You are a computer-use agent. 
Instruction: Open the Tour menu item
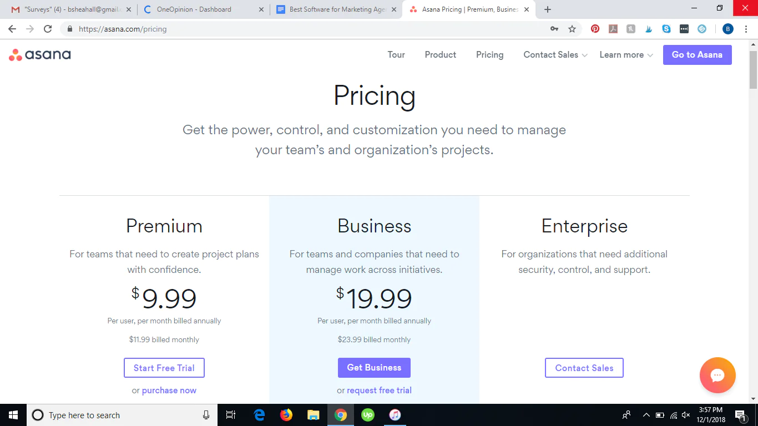click(x=396, y=54)
